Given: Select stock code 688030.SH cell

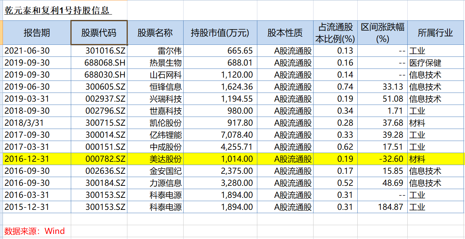Looking at the screenshot, I should (105, 75).
